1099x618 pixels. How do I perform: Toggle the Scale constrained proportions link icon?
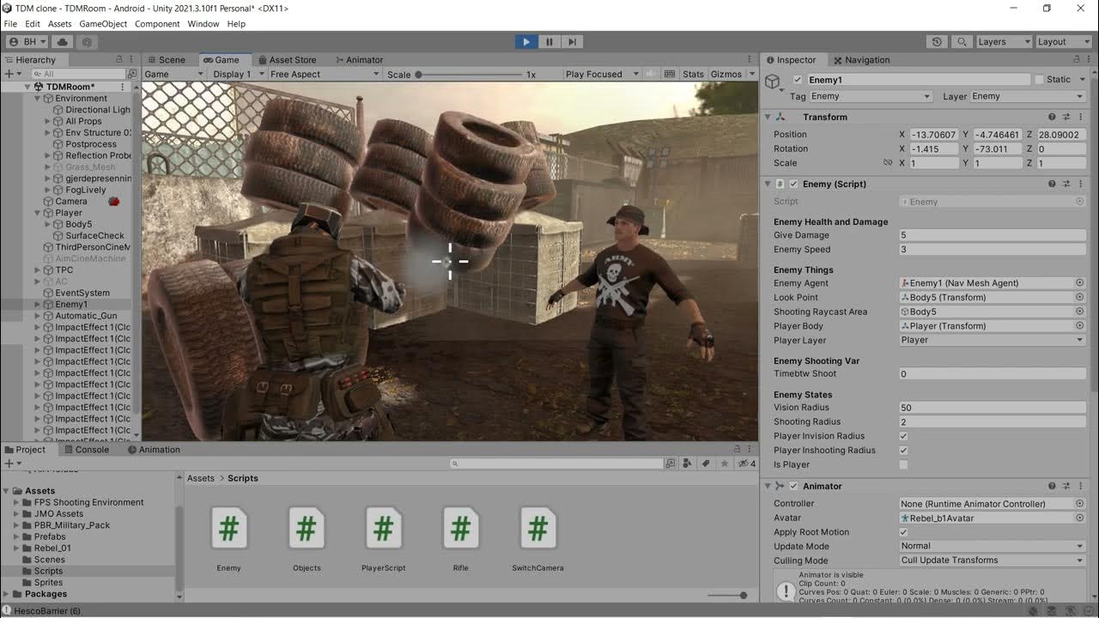point(888,163)
